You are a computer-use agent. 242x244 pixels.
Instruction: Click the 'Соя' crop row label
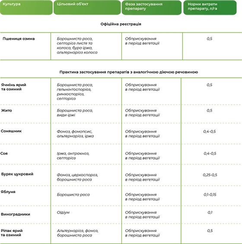(4, 153)
